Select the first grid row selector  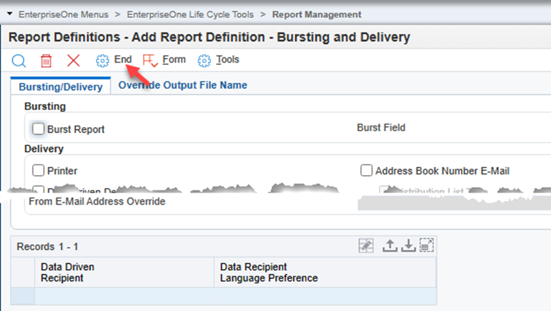click(23, 296)
